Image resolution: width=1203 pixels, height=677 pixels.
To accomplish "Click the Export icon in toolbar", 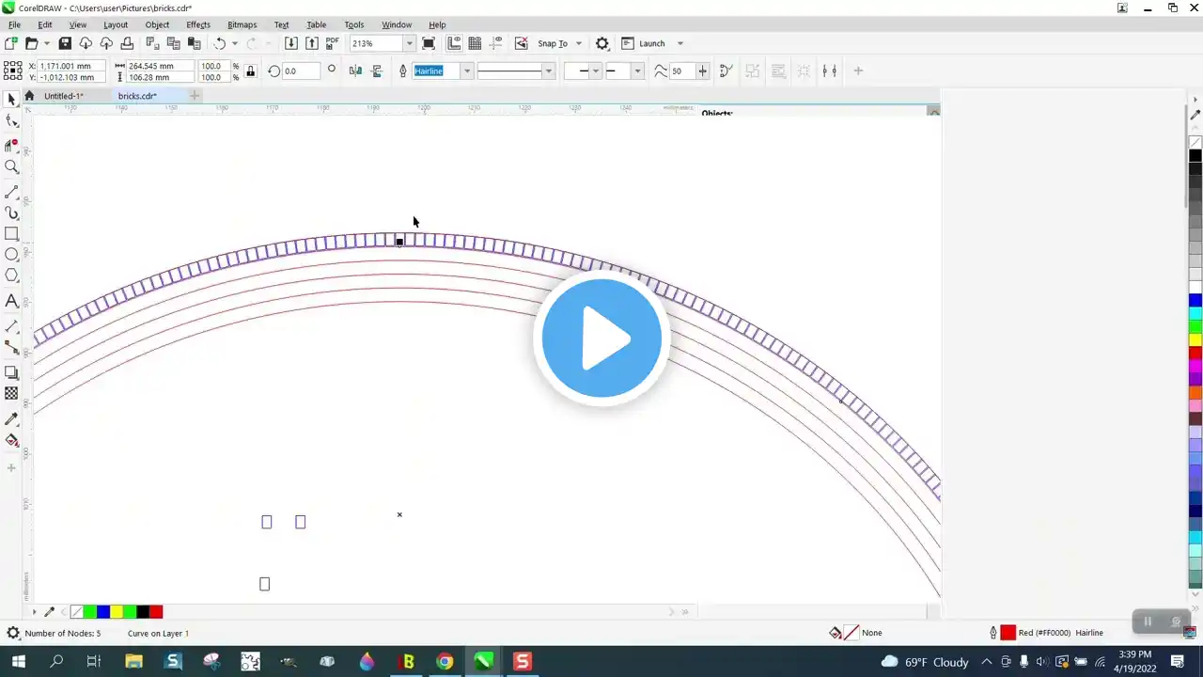I will [312, 43].
